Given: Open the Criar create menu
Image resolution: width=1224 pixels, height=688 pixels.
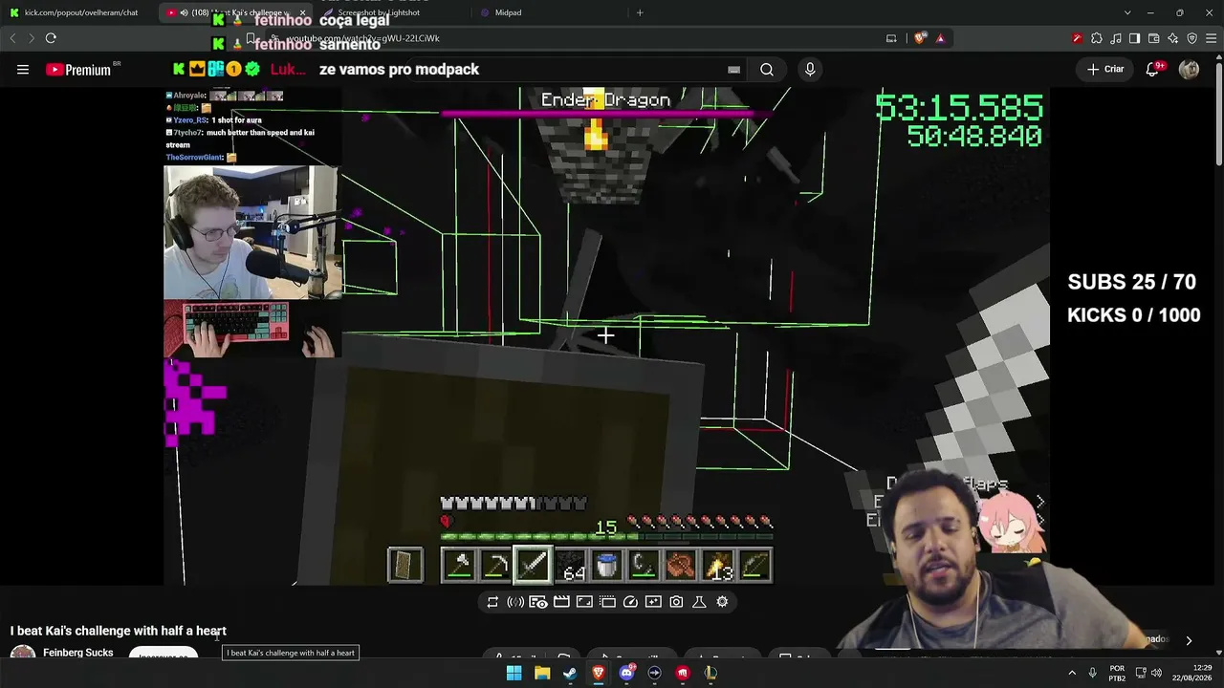Looking at the screenshot, I should click(x=1104, y=69).
